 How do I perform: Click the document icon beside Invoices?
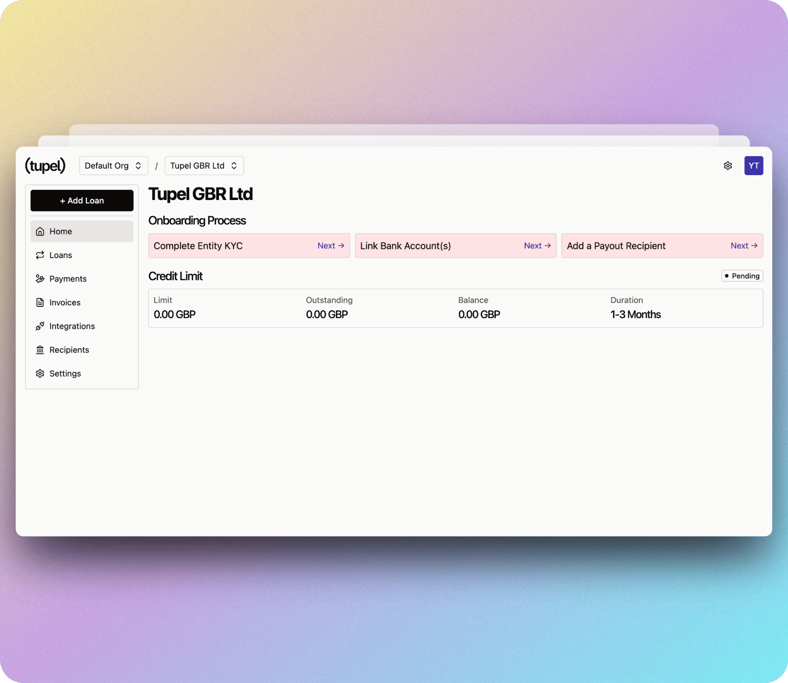point(40,302)
